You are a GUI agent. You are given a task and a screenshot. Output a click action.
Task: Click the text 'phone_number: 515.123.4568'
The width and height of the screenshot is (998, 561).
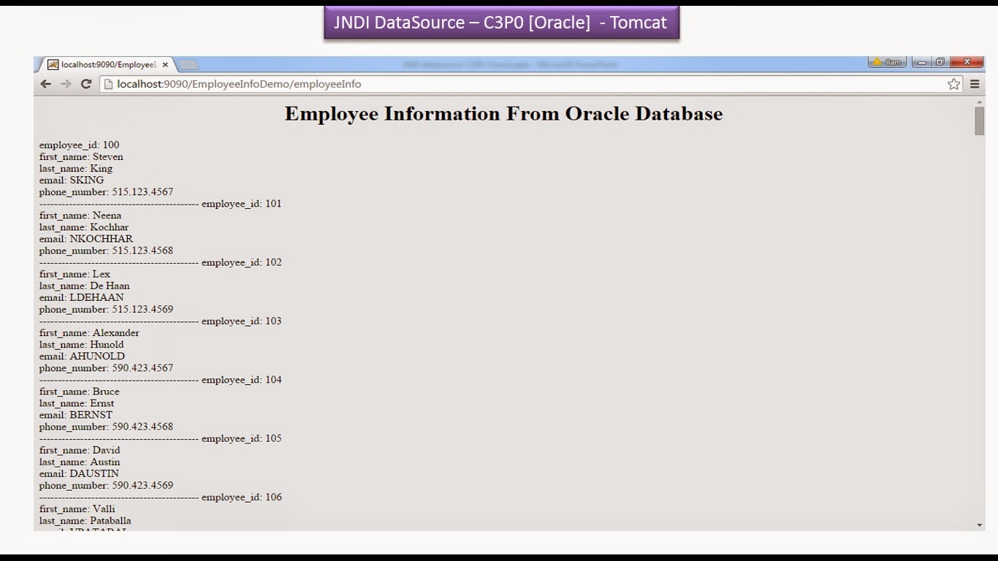tap(106, 250)
